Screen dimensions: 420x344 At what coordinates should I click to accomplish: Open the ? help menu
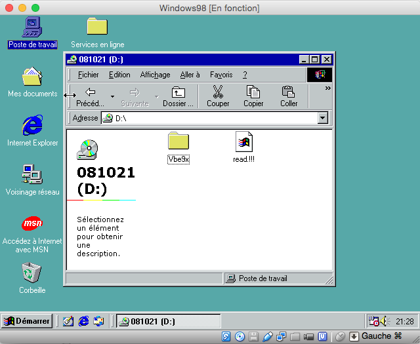(x=245, y=75)
